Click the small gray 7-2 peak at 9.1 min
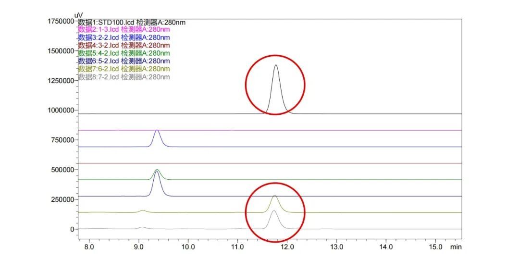The image size is (519, 258). pos(142,228)
